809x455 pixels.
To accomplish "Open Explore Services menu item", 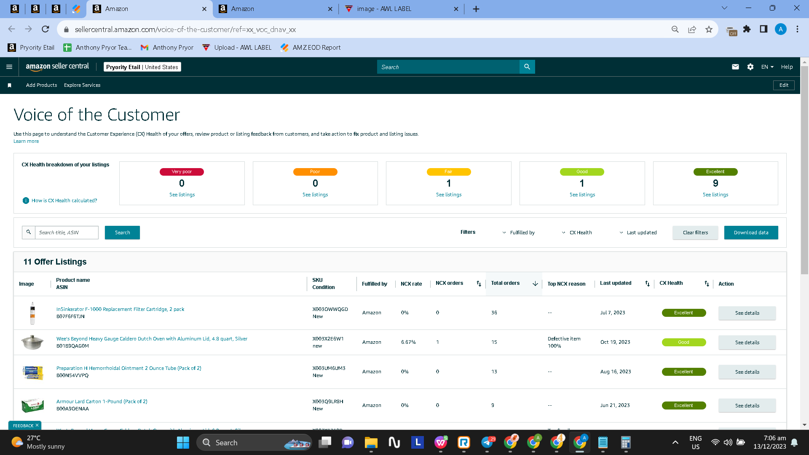I will (82, 85).
